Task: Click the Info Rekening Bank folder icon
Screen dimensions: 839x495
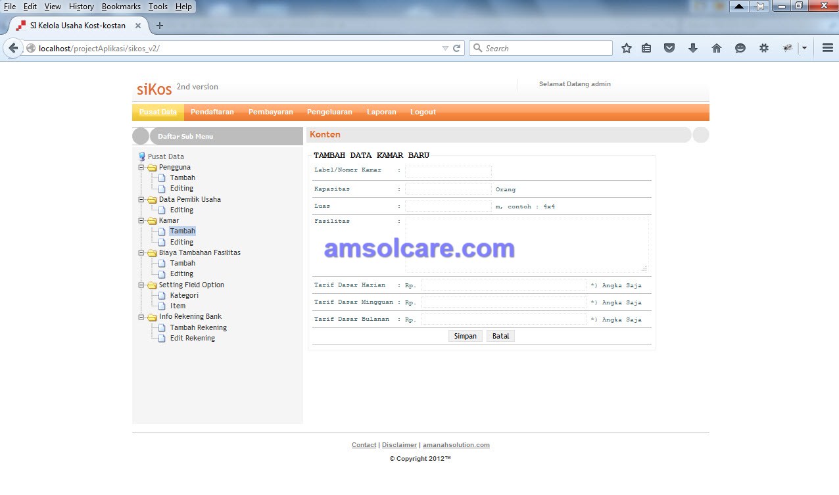Action: pos(152,317)
